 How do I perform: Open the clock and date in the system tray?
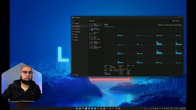pos(182,108)
